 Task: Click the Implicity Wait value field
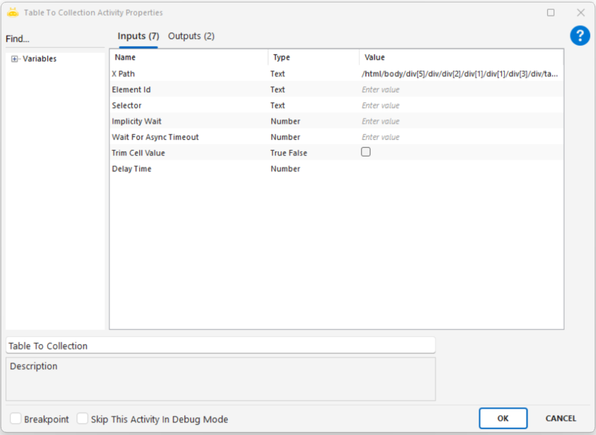(x=460, y=121)
